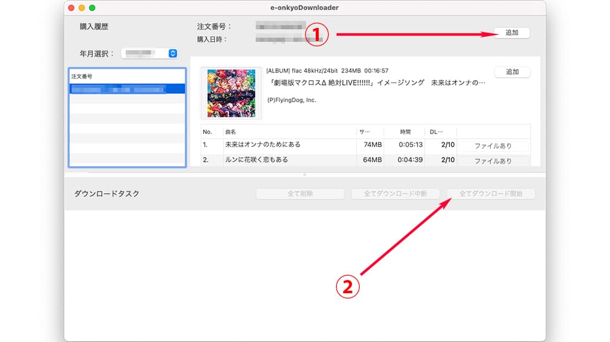Image resolution: width=610 pixels, height=342 pixels.
Task: Click the album title 劇場版マクロスΔ text
Action: [x=377, y=83]
